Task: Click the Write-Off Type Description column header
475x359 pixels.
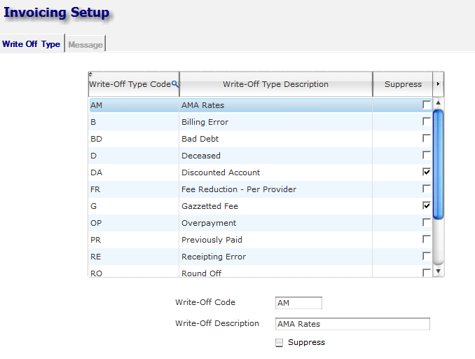Action: (x=275, y=84)
